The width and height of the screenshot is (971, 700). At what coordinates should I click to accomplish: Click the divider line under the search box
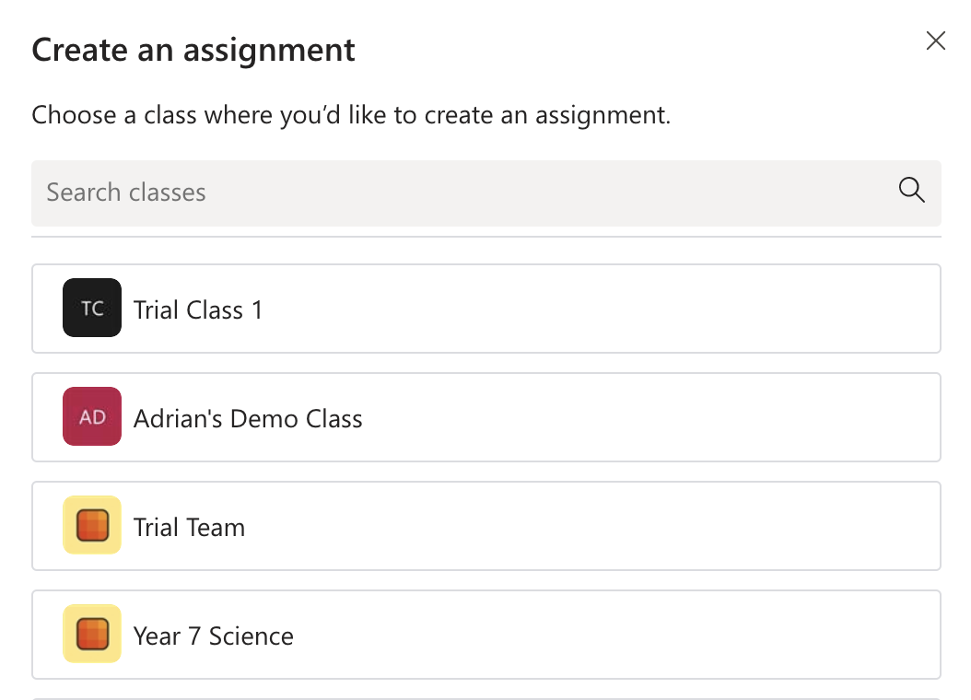[486, 237]
